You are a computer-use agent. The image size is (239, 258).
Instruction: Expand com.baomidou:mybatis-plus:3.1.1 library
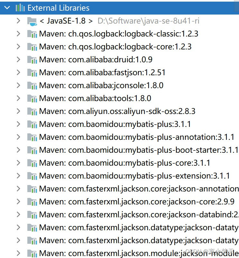coord(18,124)
